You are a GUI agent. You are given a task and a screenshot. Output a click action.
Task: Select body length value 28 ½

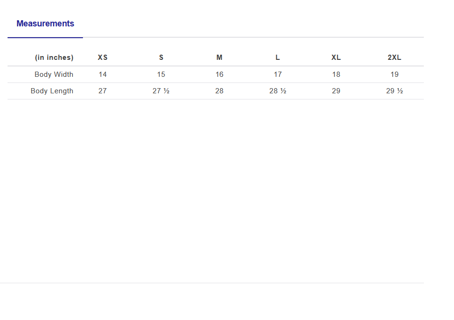tap(278, 91)
